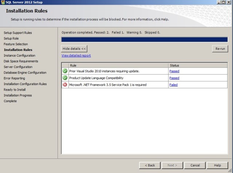The image size is (233, 173).
Task: Click 'Microsoft .NET Framework 3.5 Service Pack 1 is required' text
Action: (x=108, y=85)
